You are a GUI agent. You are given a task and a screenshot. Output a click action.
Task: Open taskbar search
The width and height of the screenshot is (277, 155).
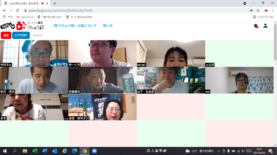(x=15, y=151)
